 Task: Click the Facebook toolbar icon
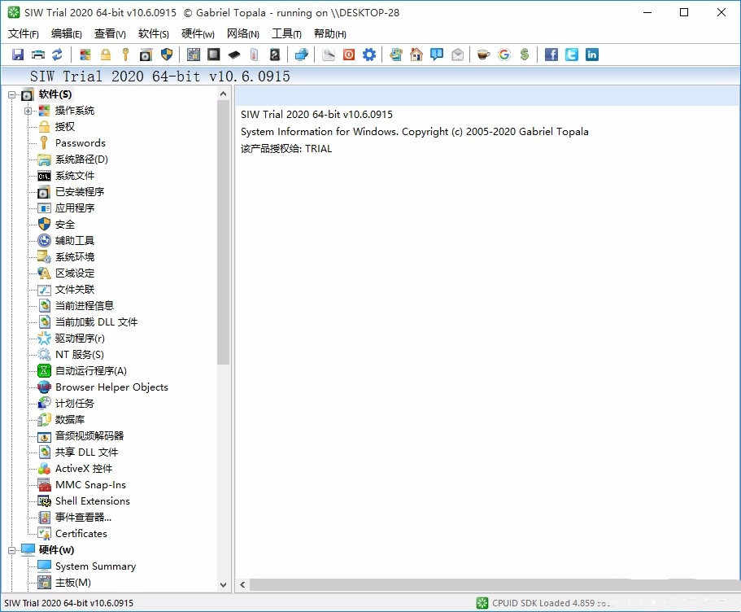pyautogui.click(x=551, y=55)
